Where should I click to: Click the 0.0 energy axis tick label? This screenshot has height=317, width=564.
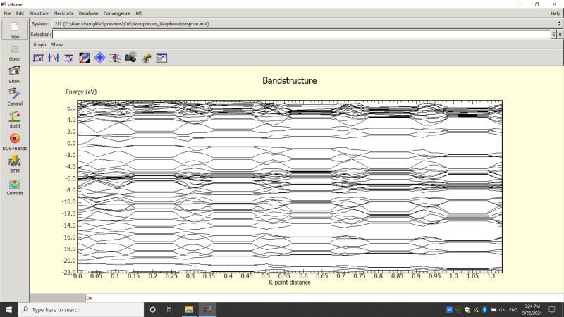pyautogui.click(x=71, y=143)
